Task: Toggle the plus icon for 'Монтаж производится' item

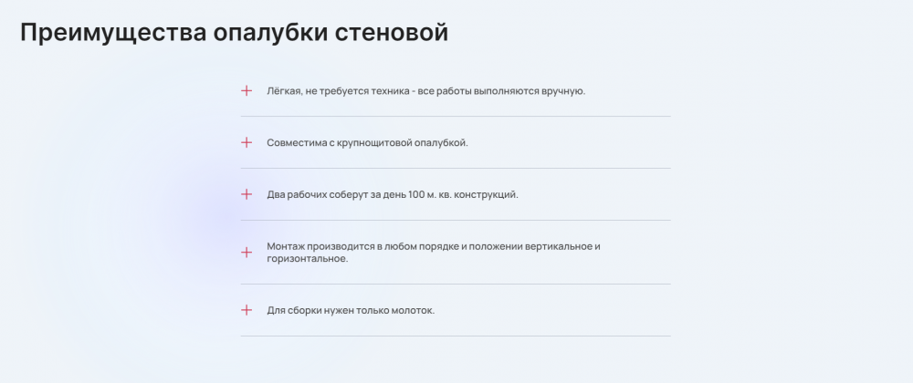Action: pos(247,253)
